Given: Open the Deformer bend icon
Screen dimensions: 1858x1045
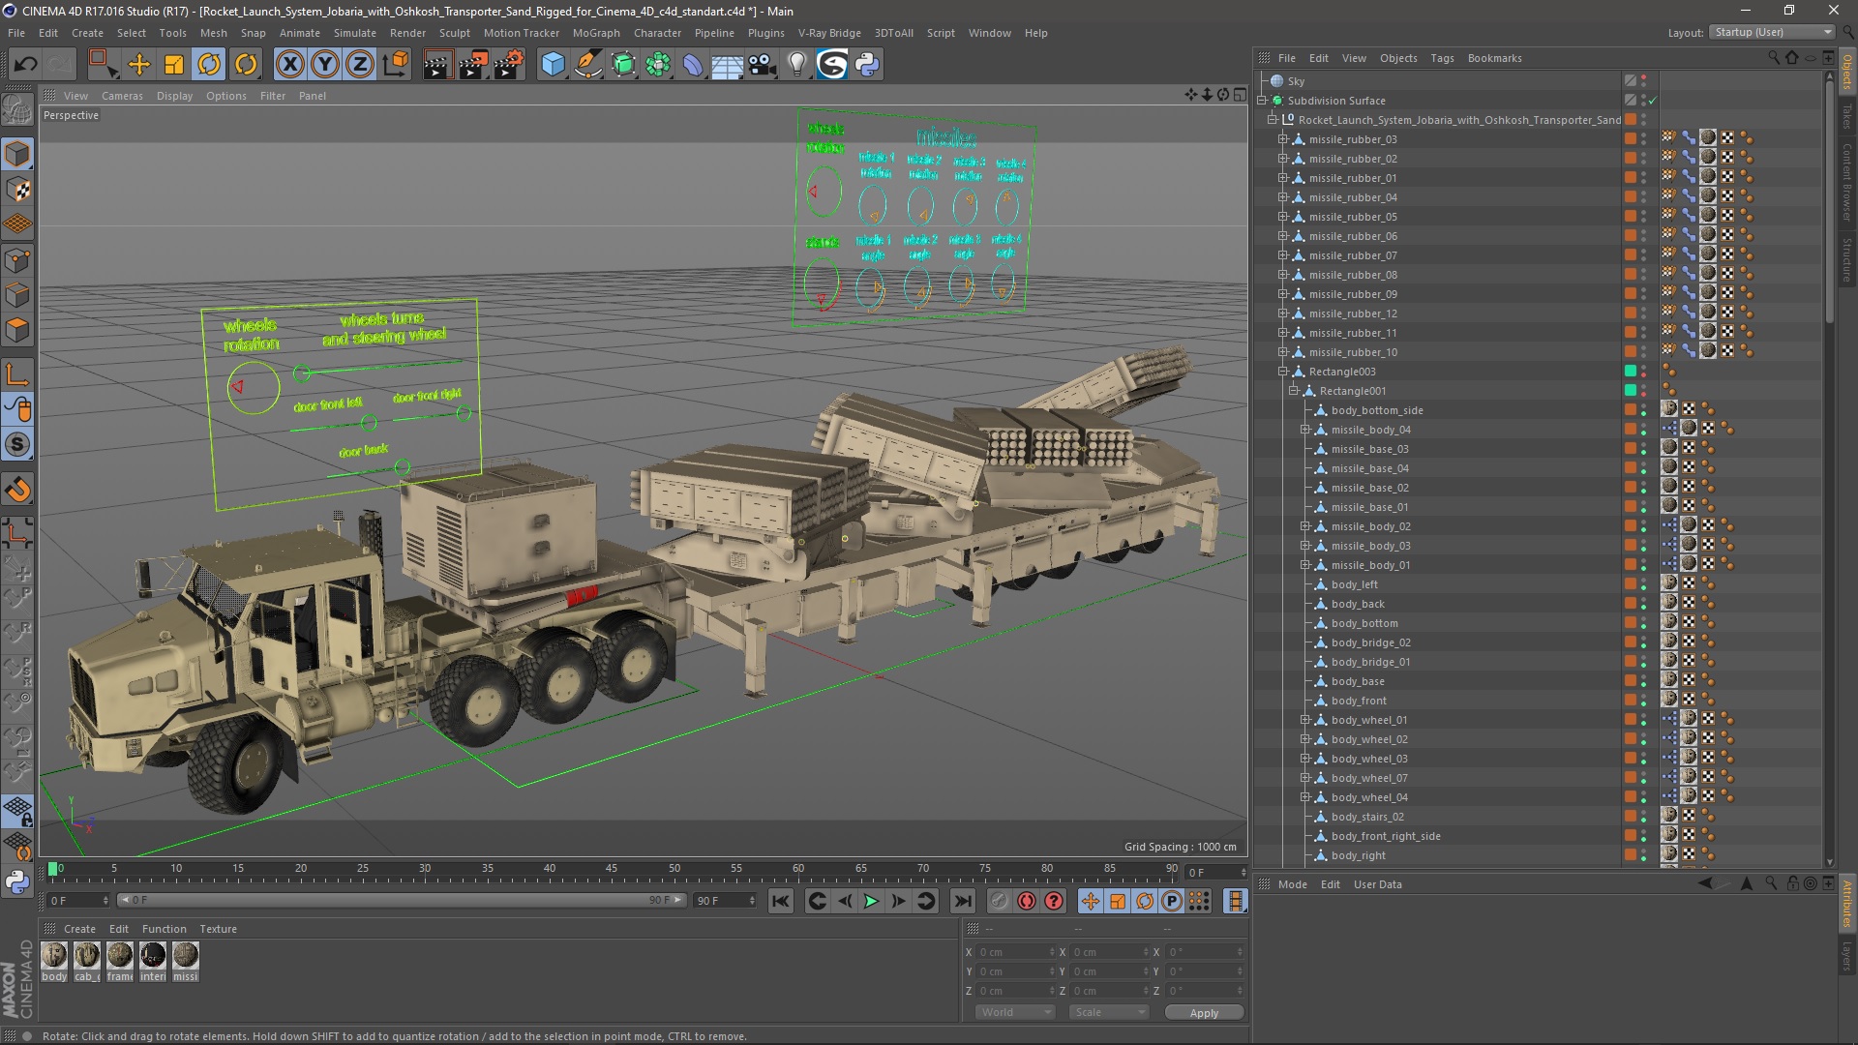Looking at the screenshot, I should click(693, 65).
